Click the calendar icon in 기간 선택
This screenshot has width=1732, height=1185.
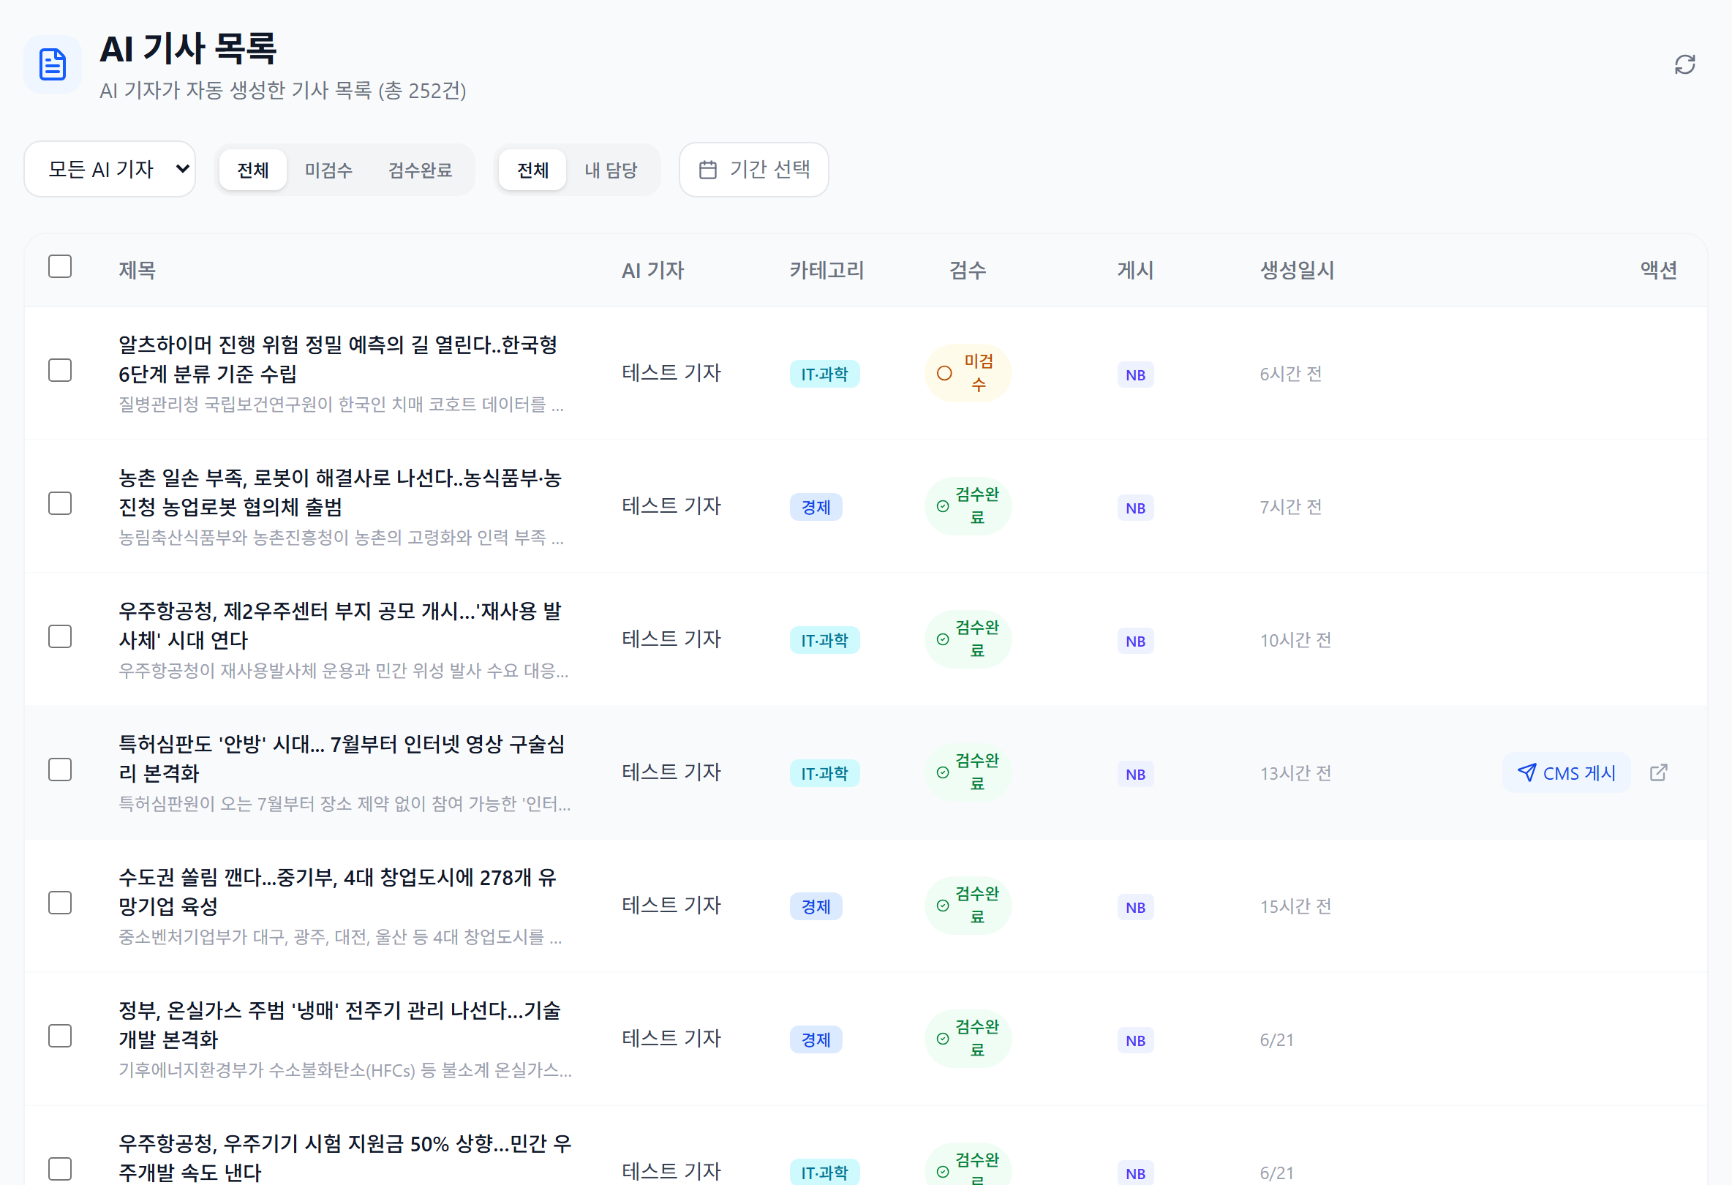coord(707,170)
